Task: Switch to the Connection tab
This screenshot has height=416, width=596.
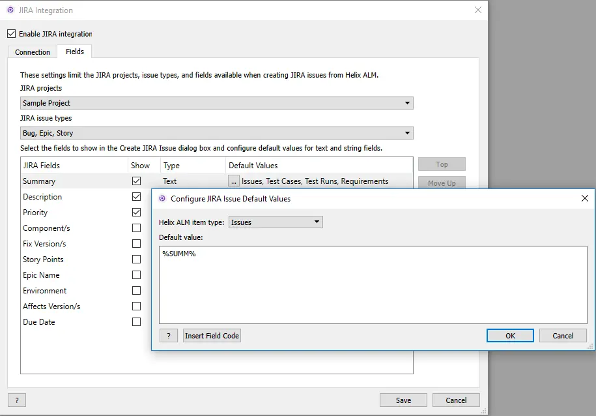Action: pyautogui.click(x=33, y=52)
